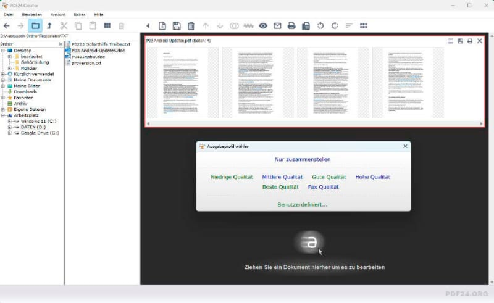Click the printer icon in main toolbar

click(x=291, y=26)
